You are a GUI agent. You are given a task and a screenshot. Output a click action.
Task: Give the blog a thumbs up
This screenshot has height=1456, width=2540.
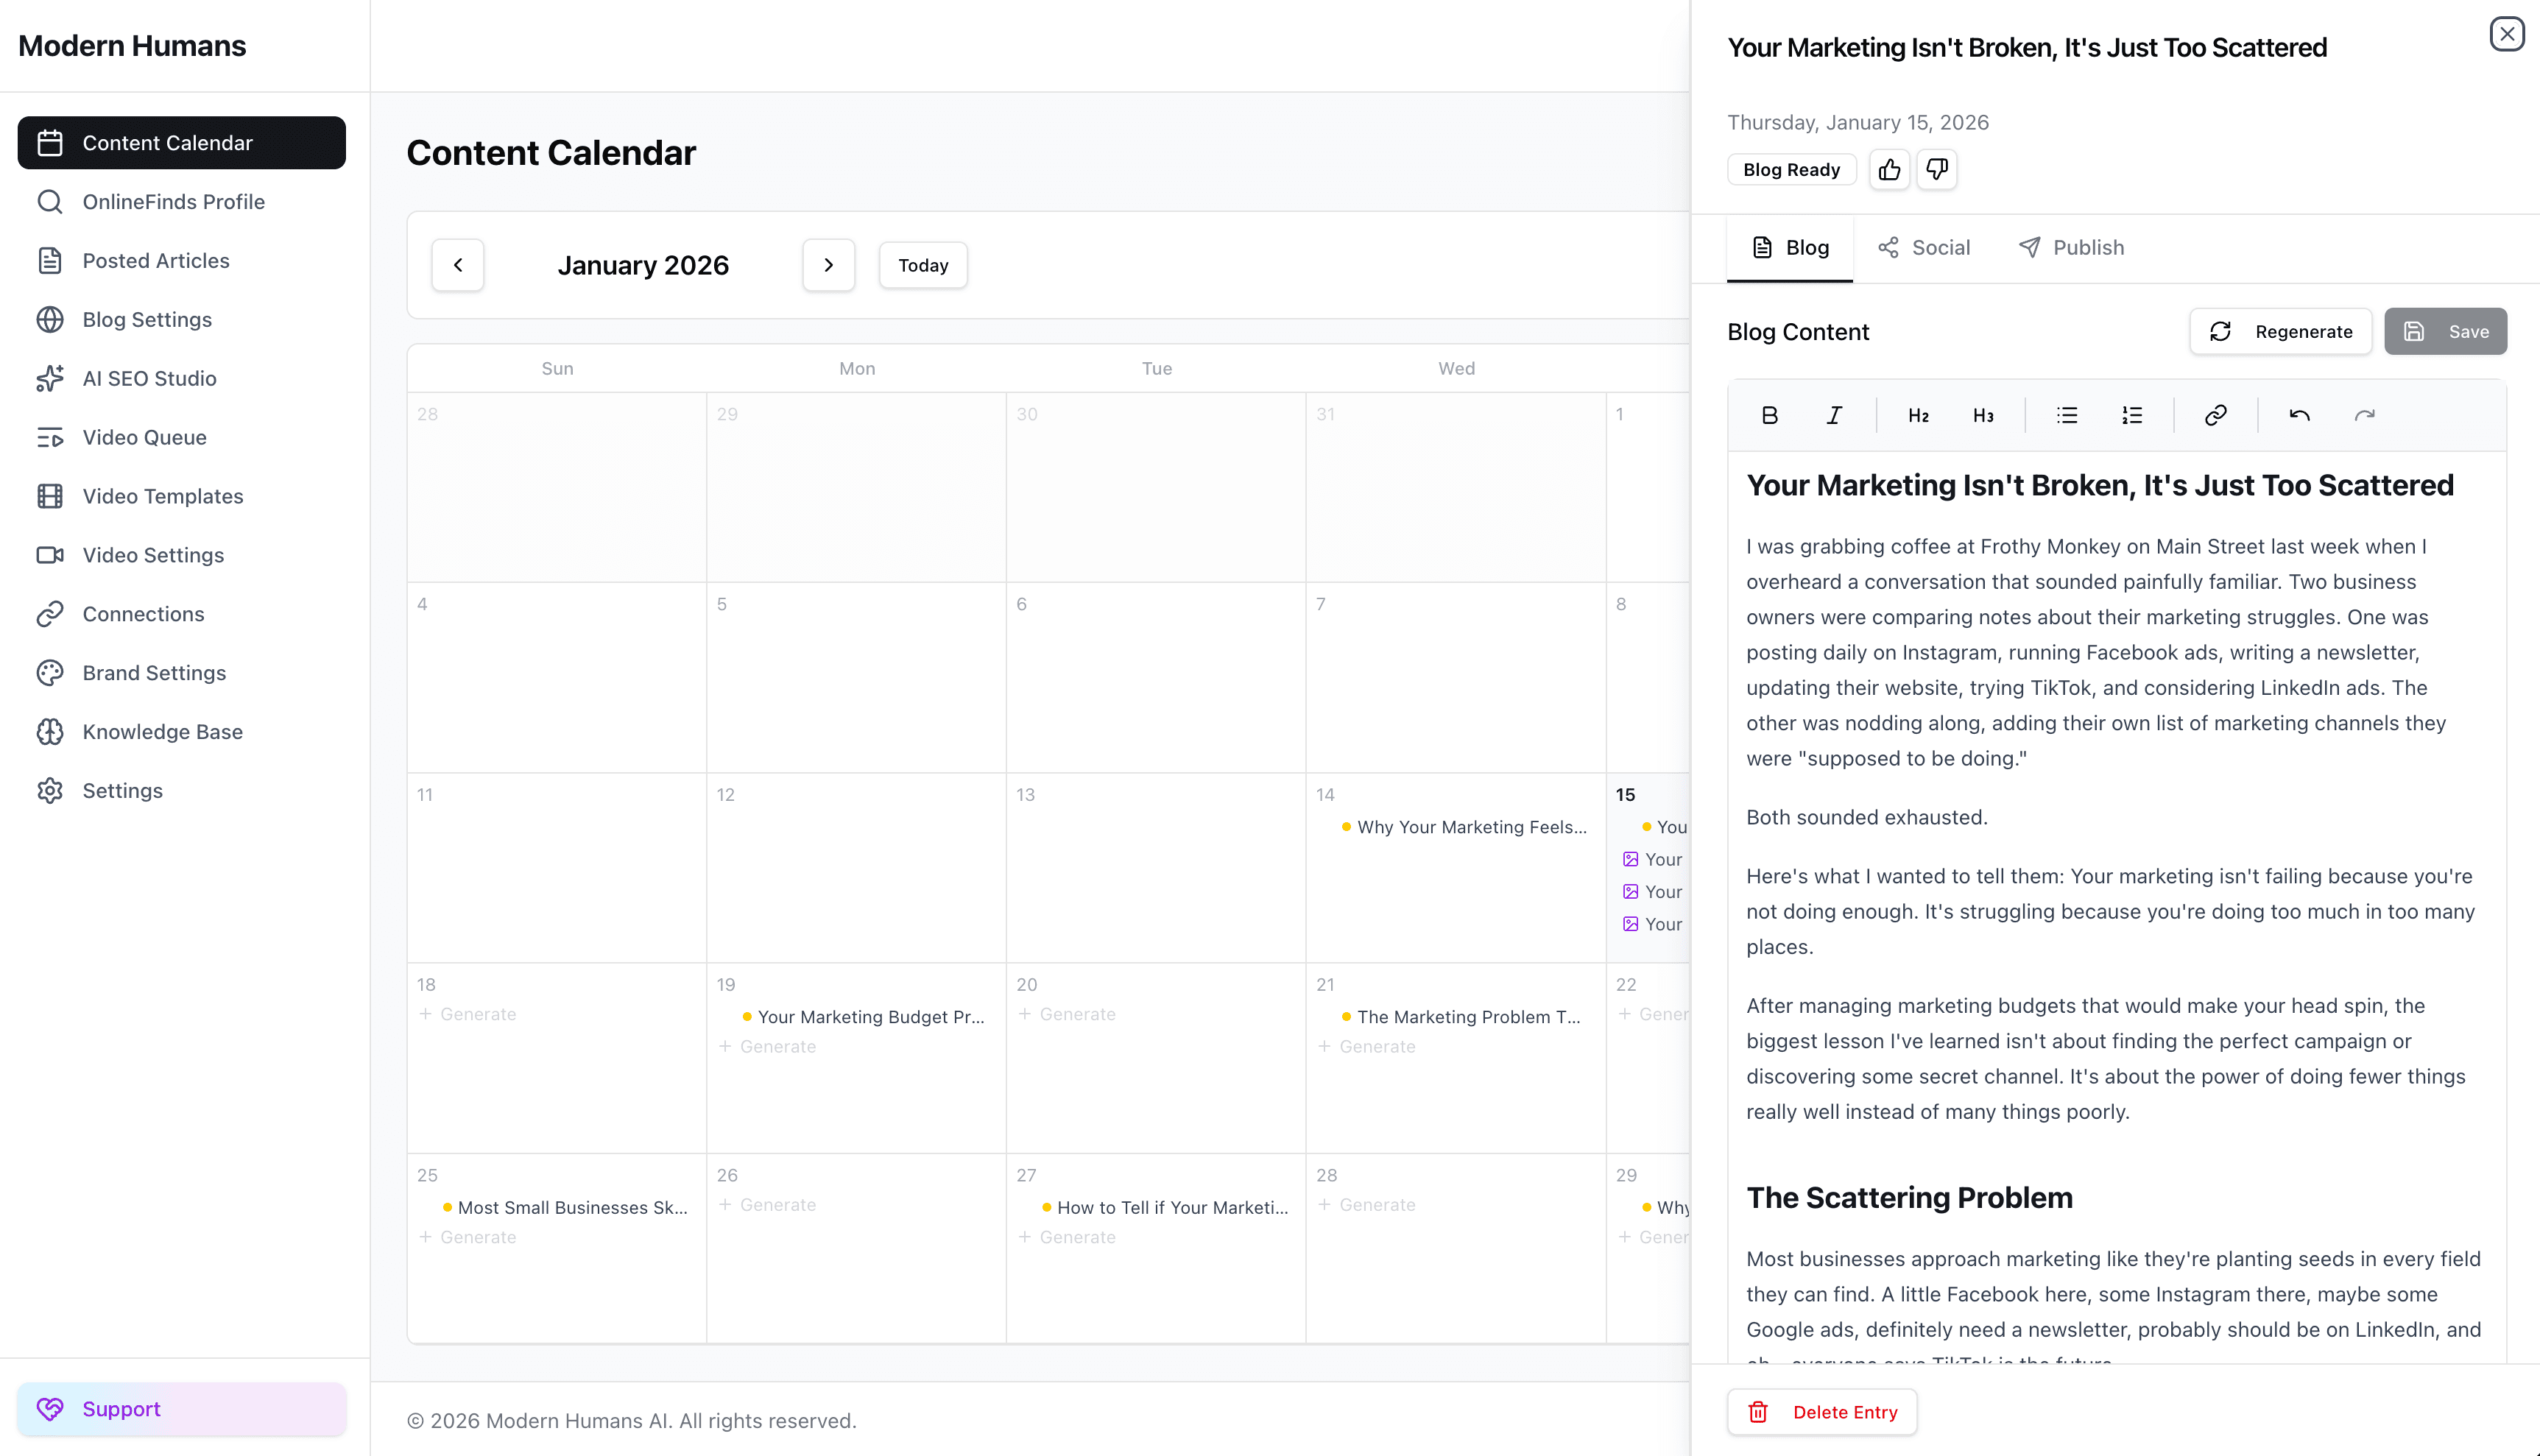[x=1889, y=169]
